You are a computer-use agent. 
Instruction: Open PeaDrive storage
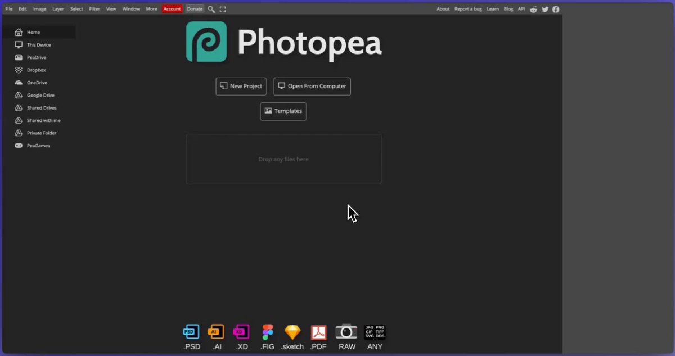point(39,57)
